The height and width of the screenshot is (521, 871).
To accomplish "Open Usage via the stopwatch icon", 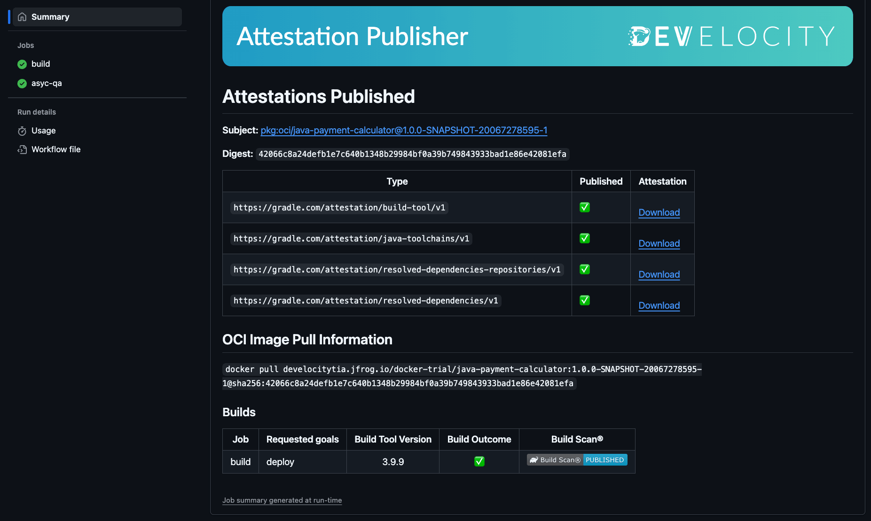I will 22,131.
